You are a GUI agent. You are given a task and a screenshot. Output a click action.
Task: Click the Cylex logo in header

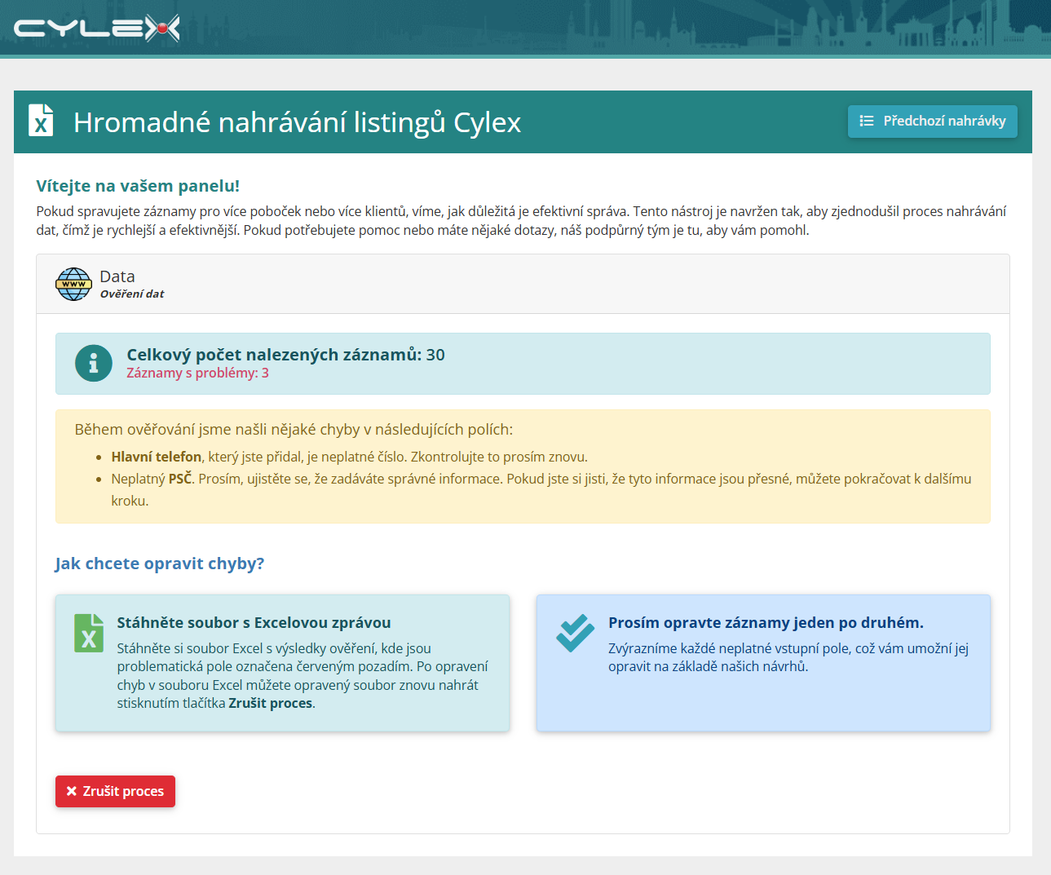[96, 29]
